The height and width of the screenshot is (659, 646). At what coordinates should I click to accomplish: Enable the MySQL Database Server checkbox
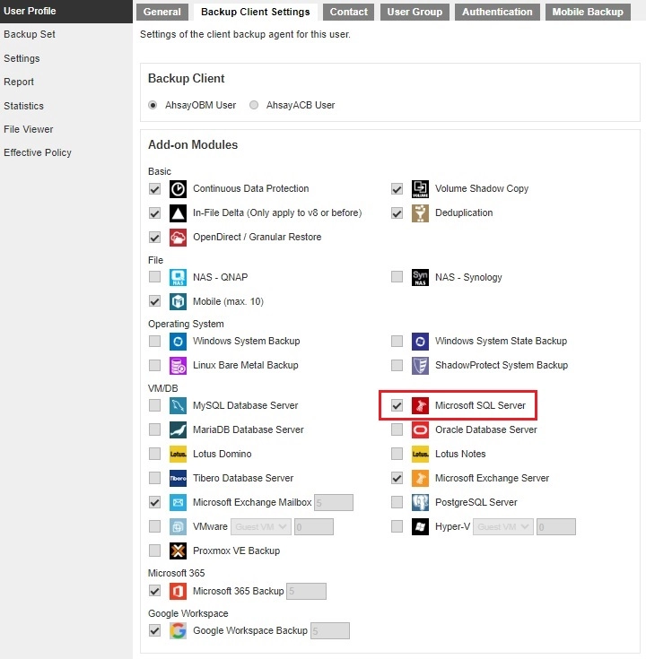pos(155,406)
